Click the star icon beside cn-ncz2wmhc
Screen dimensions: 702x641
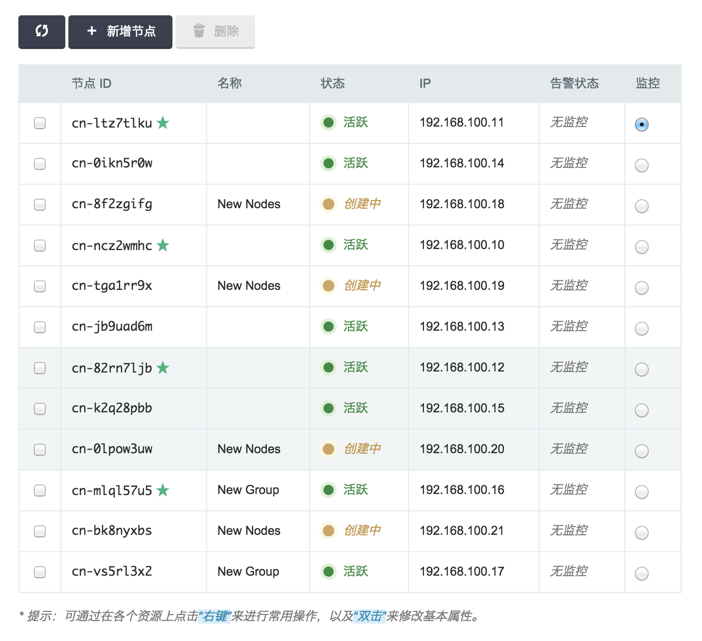click(163, 245)
